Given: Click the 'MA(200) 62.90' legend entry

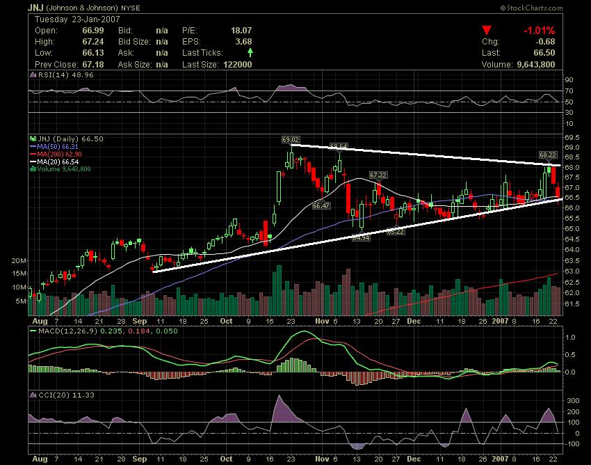Looking at the screenshot, I should [59, 155].
